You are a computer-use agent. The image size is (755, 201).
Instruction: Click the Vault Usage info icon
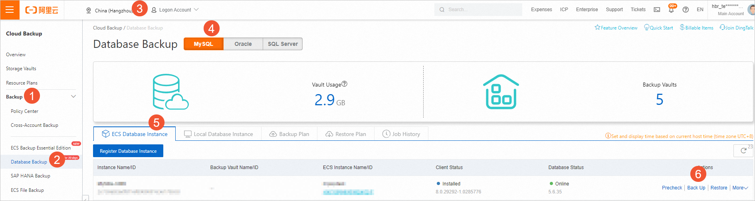coord(345,84)
